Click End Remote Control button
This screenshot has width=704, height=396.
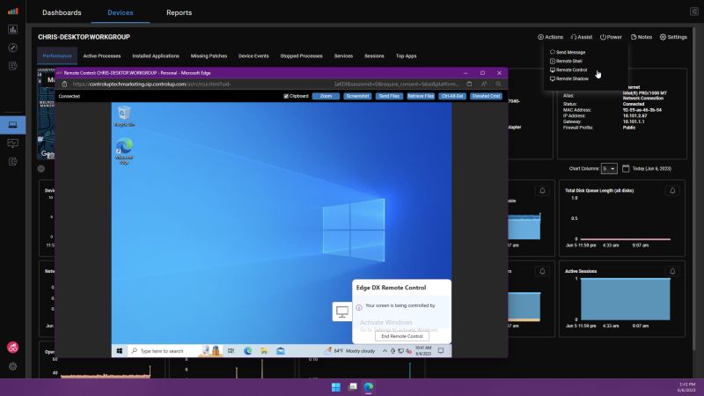coord(402,336)
